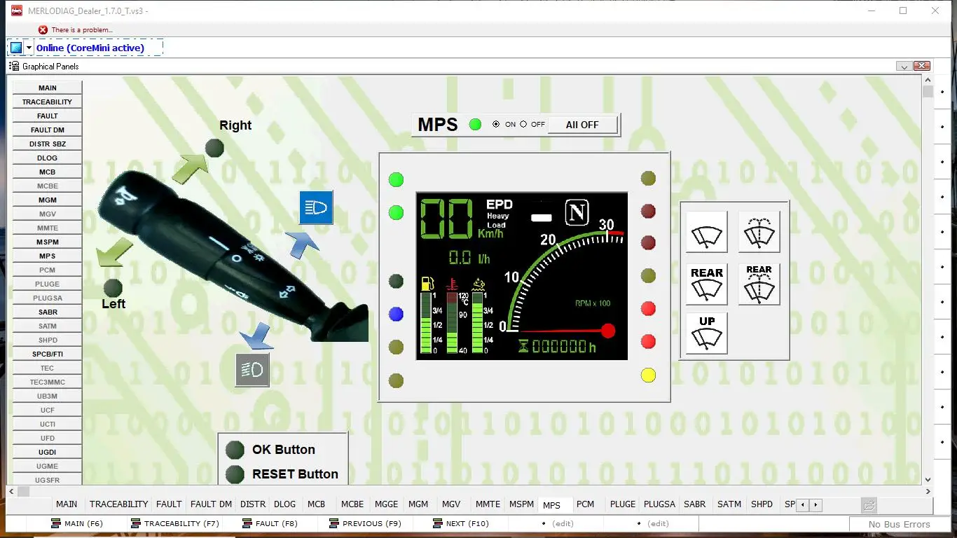
Task: Click the blue indicator lamp beside display
Action: click(x=396, y=315)
